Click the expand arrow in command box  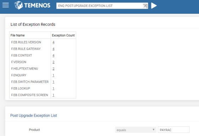point(145,6)
